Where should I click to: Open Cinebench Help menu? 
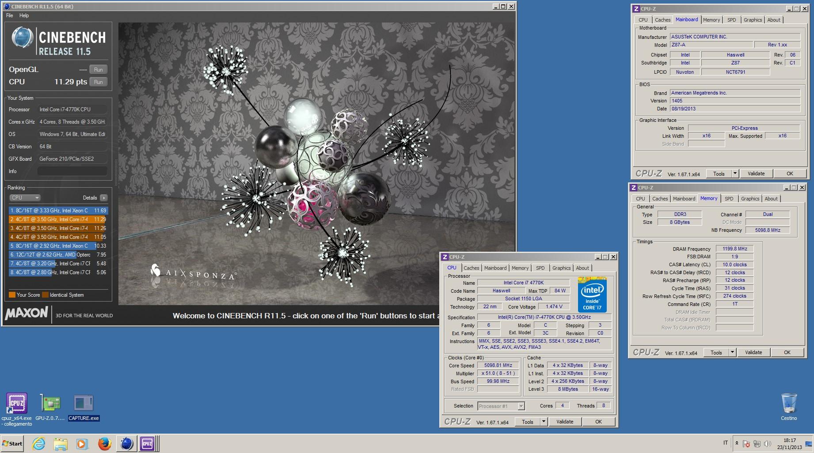pyautogui.click(x=24, y=15)
